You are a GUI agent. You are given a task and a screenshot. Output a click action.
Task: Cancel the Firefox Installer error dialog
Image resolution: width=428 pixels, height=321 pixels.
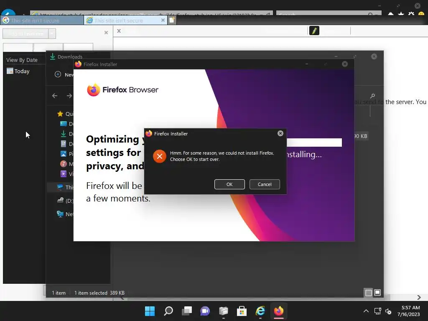pos(265,184)
